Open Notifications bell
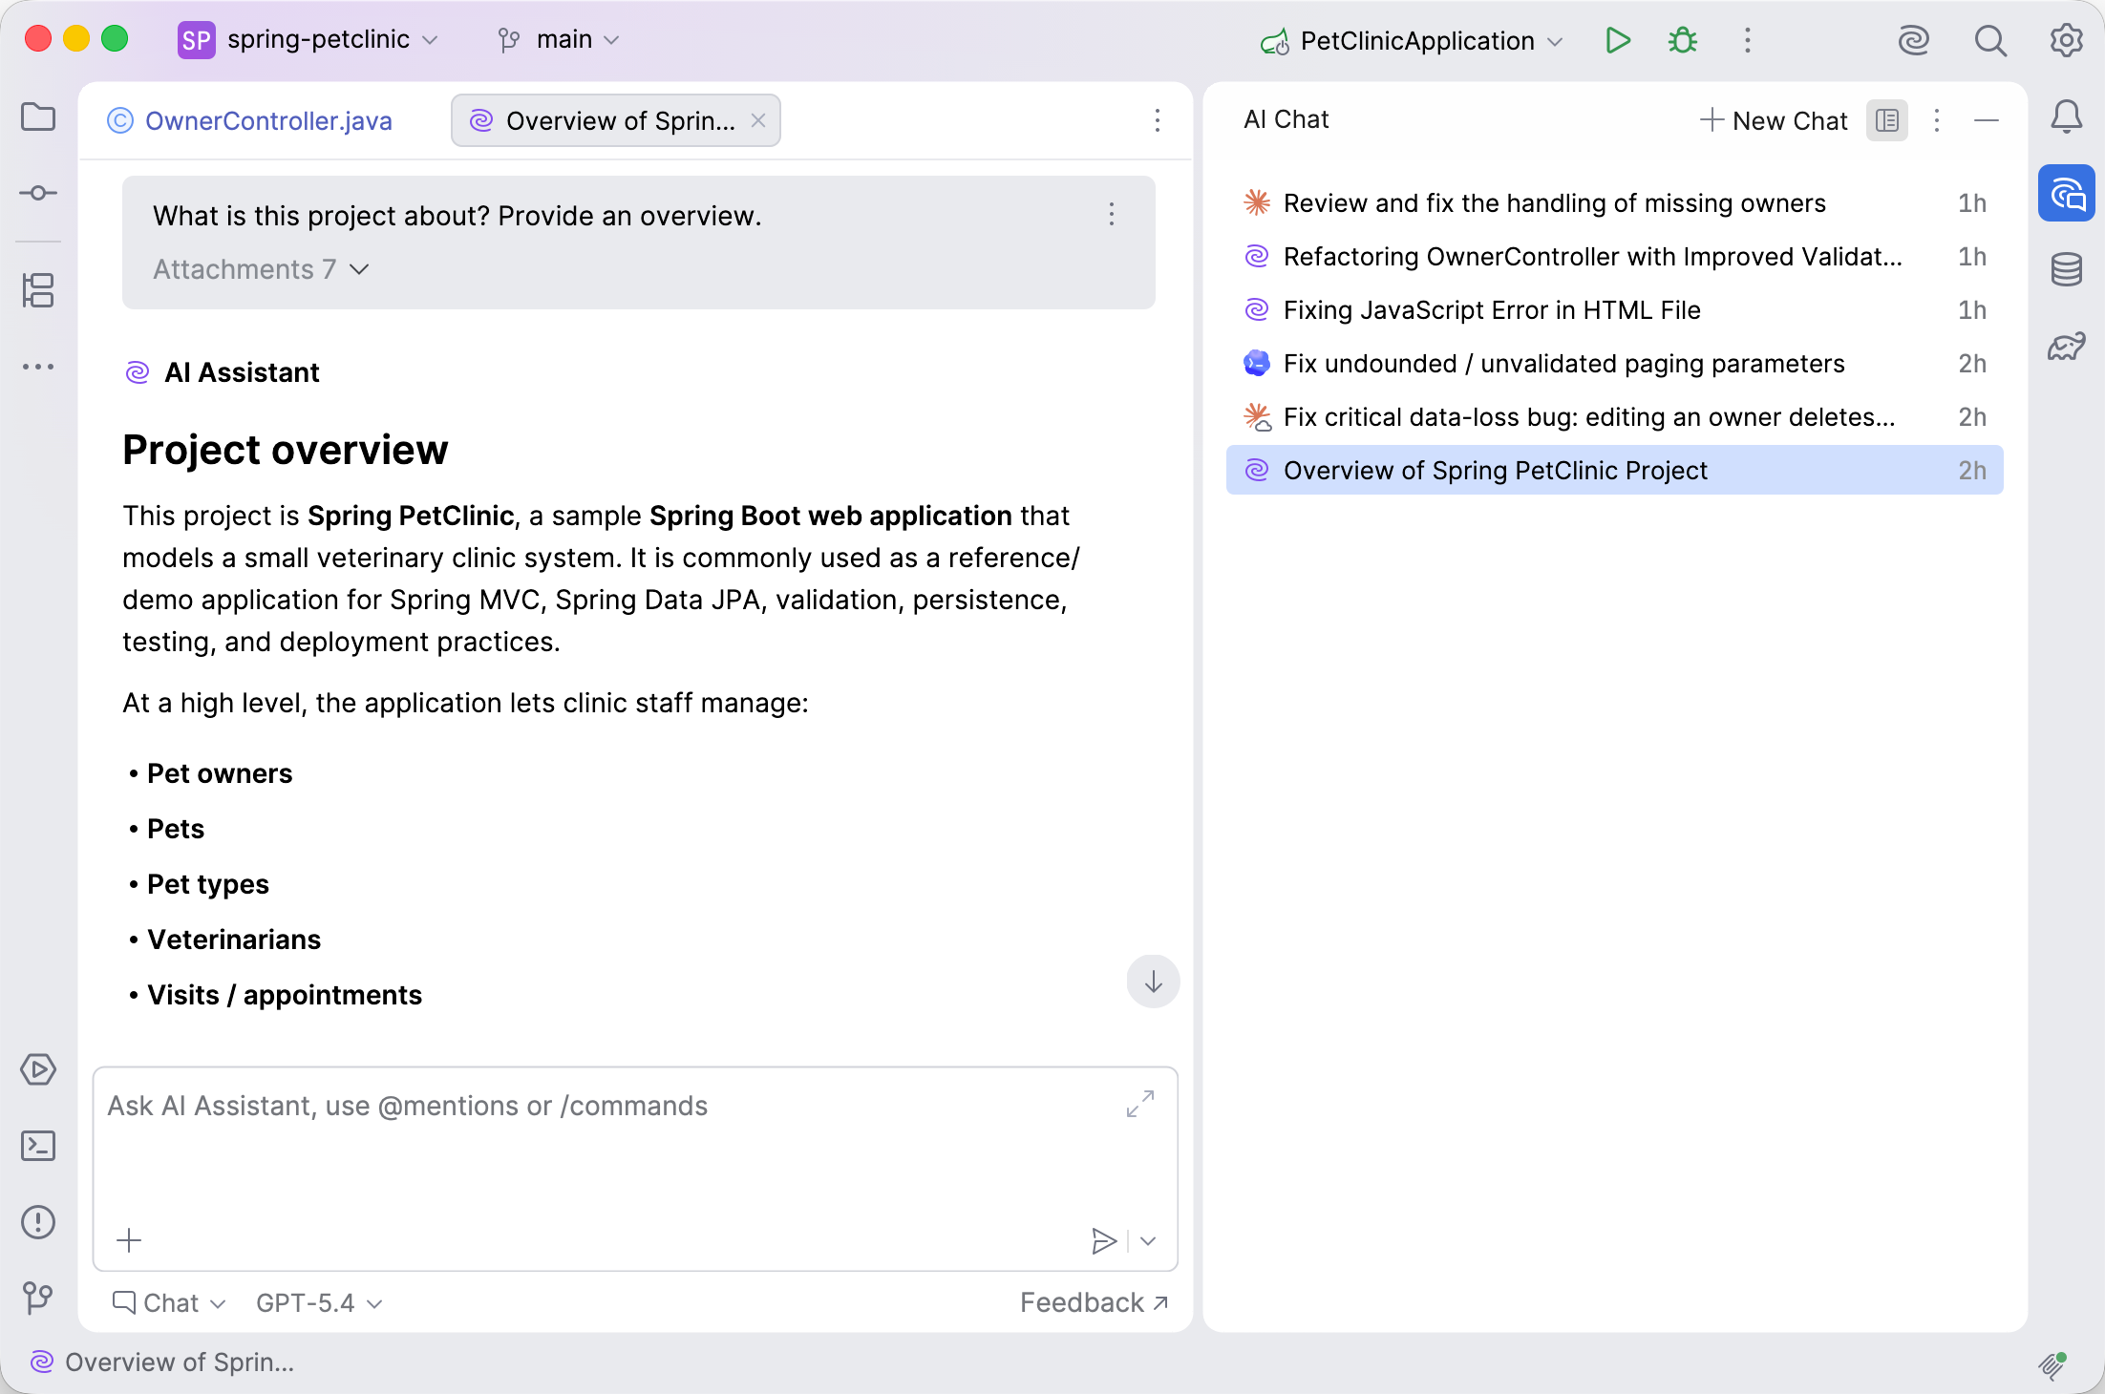 click(x=2067, y=117)
